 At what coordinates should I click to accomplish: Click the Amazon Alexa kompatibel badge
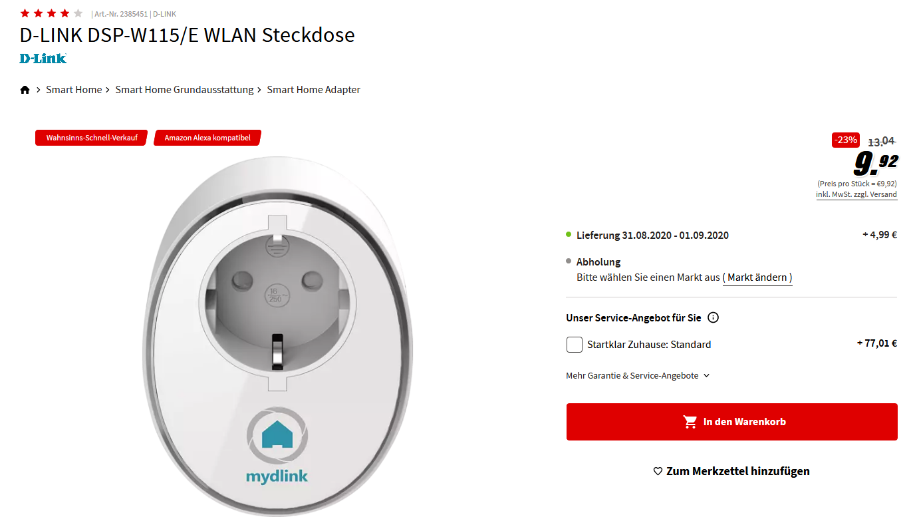(x=207, y=138)
